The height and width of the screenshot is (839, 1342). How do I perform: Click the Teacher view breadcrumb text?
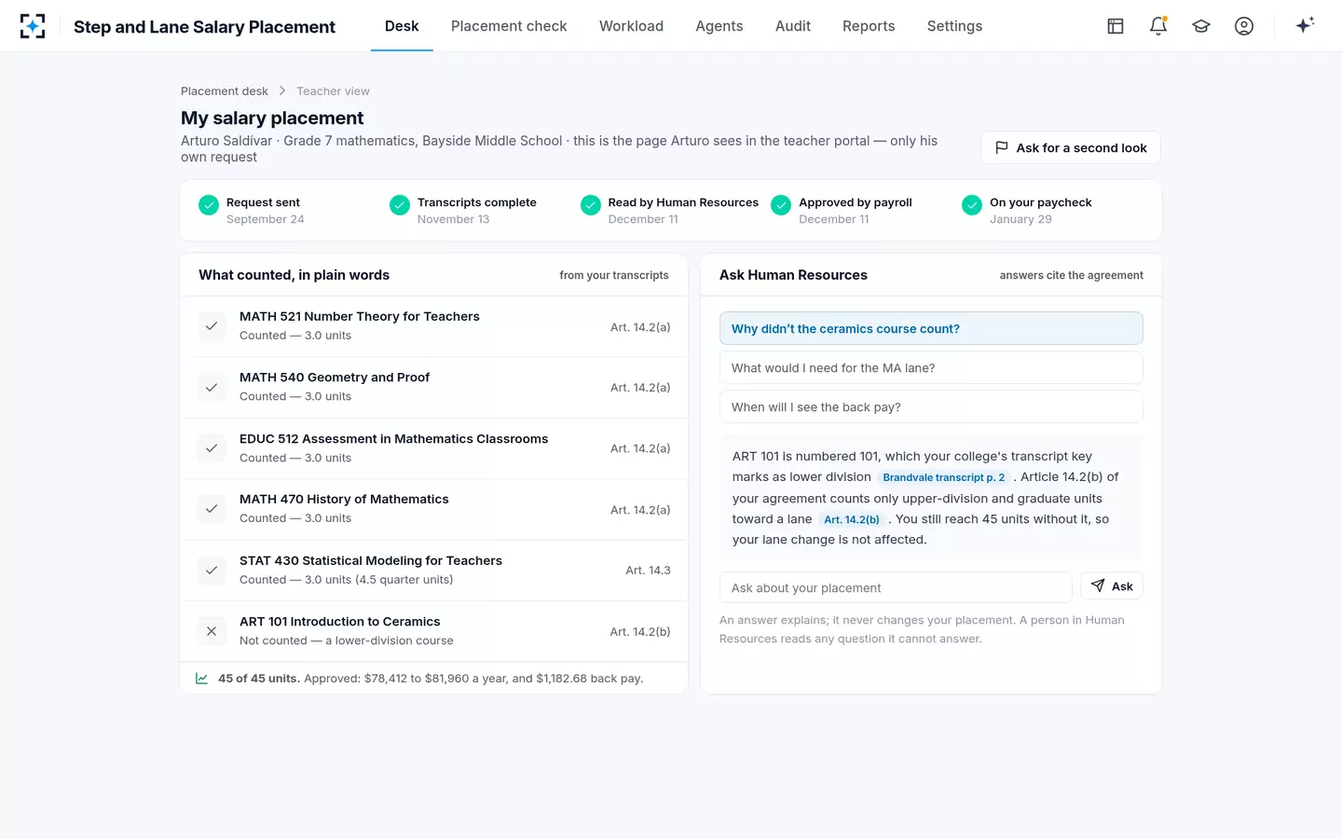333,90
